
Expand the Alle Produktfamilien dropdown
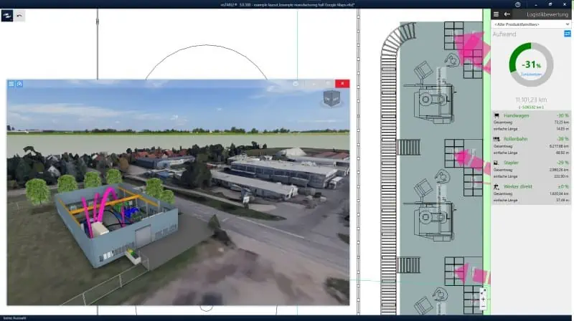point(531,24)
